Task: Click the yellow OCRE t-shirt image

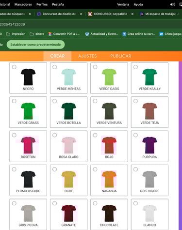Action: [68, 179]
